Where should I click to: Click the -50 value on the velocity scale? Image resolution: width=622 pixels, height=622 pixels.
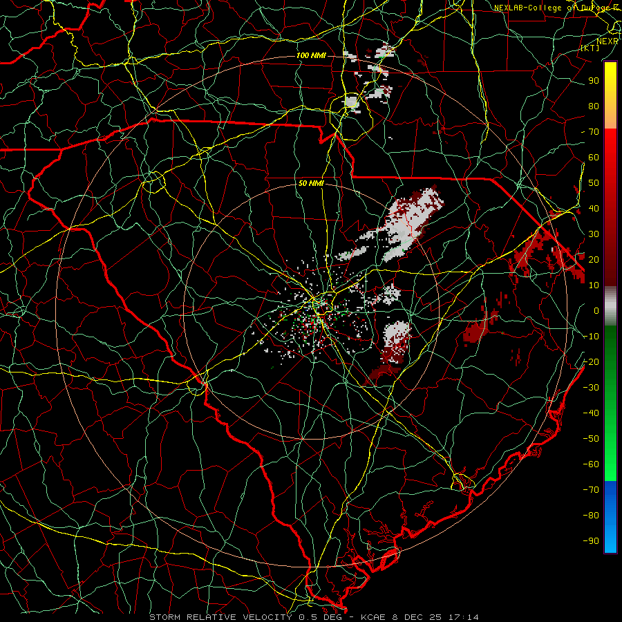pyautogui.click(x=591, y=439)
